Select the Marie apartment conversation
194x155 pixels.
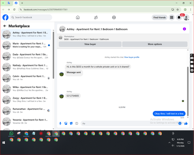pos(26,45)
